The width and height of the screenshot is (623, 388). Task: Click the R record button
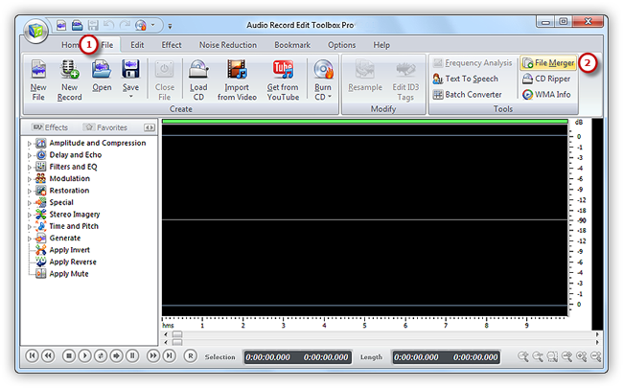[x=191, y=355]
